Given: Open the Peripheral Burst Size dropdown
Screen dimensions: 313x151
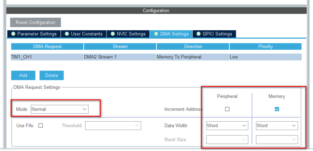Looking at the screenshot, I should coord(227,139).
